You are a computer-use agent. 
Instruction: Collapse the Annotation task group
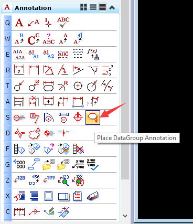tap(112, 7)
